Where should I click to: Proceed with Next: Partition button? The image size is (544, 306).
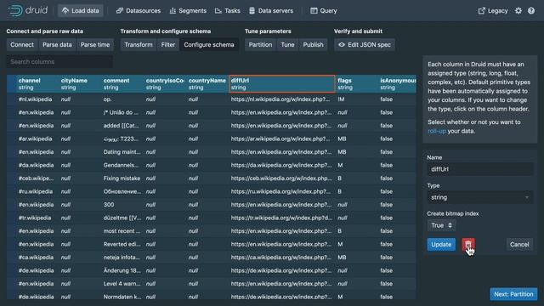tap(513, 294)
